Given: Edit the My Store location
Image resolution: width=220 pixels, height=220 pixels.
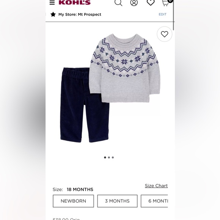Looking at the screenshot, I should 162,14.
